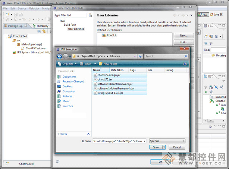Click the Forward arrow in JAR Selection
Screen dimensions: 229x169
pyautogui.click(x=66, y=56)
